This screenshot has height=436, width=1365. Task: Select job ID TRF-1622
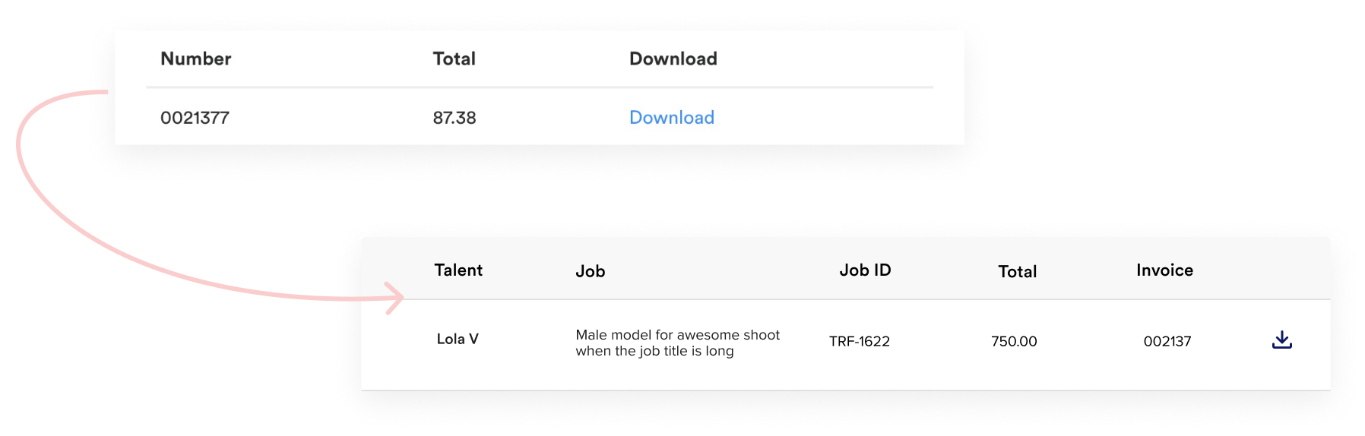[x=860, y=342]
